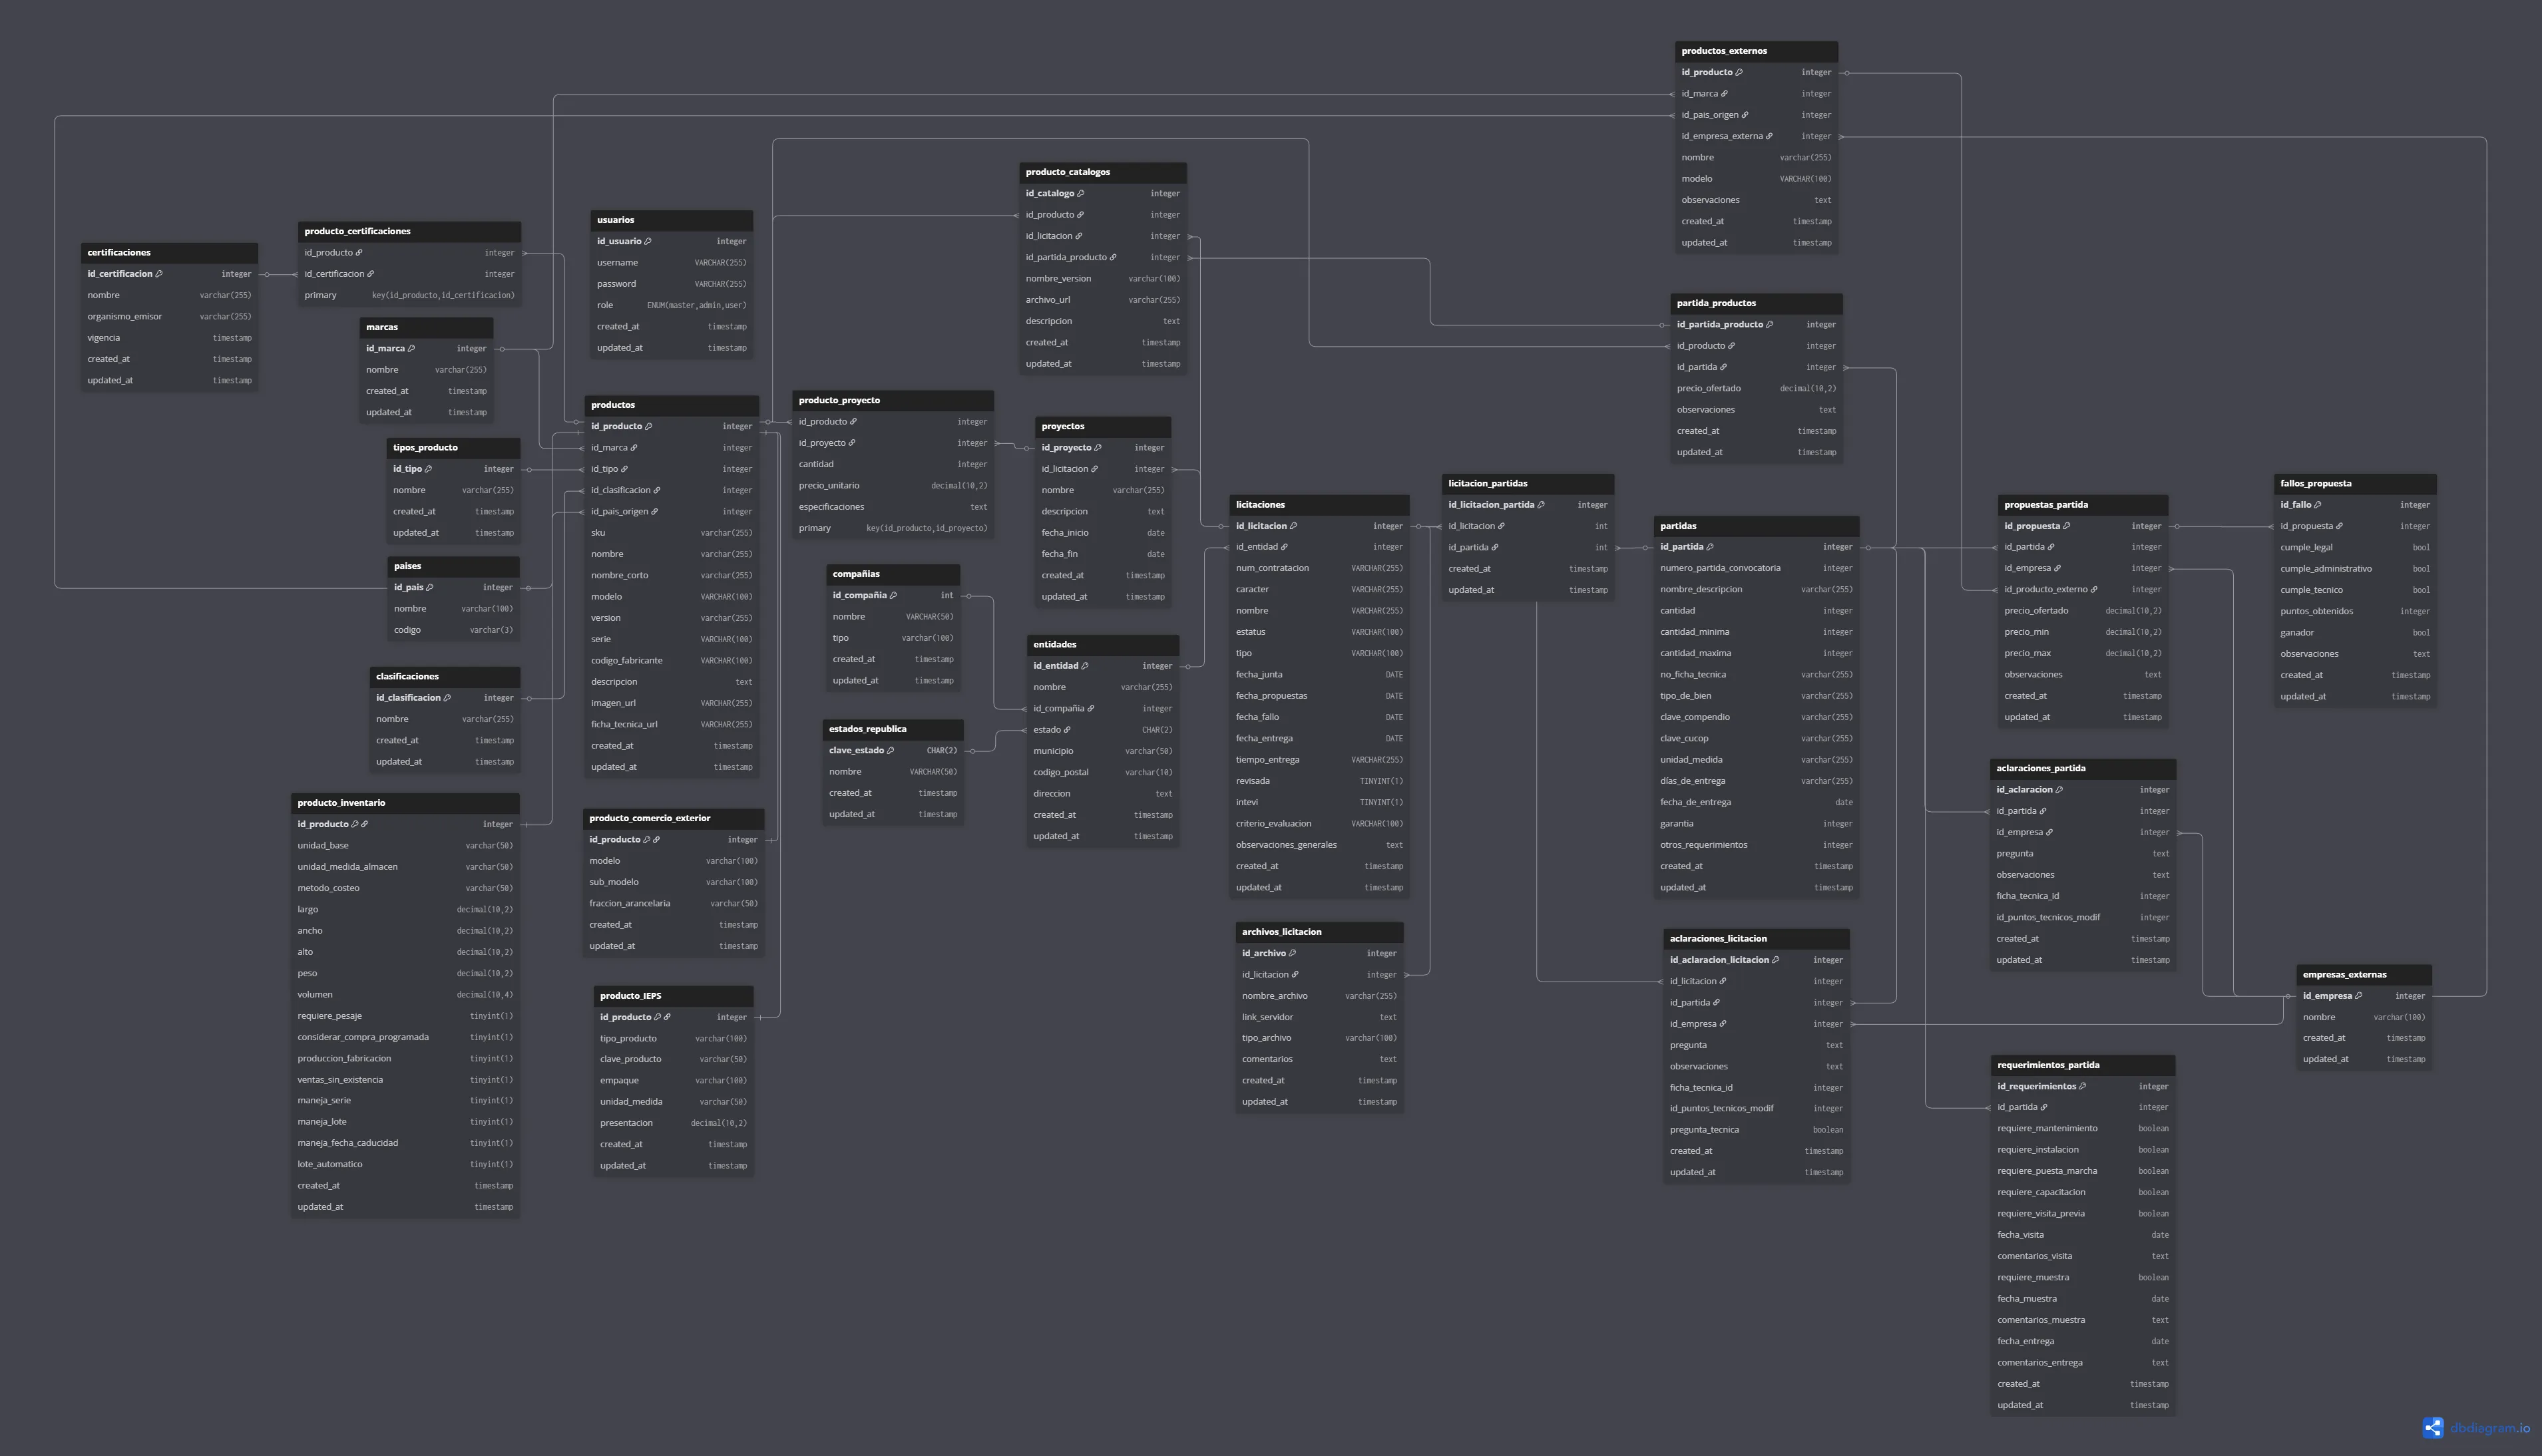Viewport: 2542px width, 1456px height.
Task: Click the tipos_producto table header
Action: click(454, 448)
